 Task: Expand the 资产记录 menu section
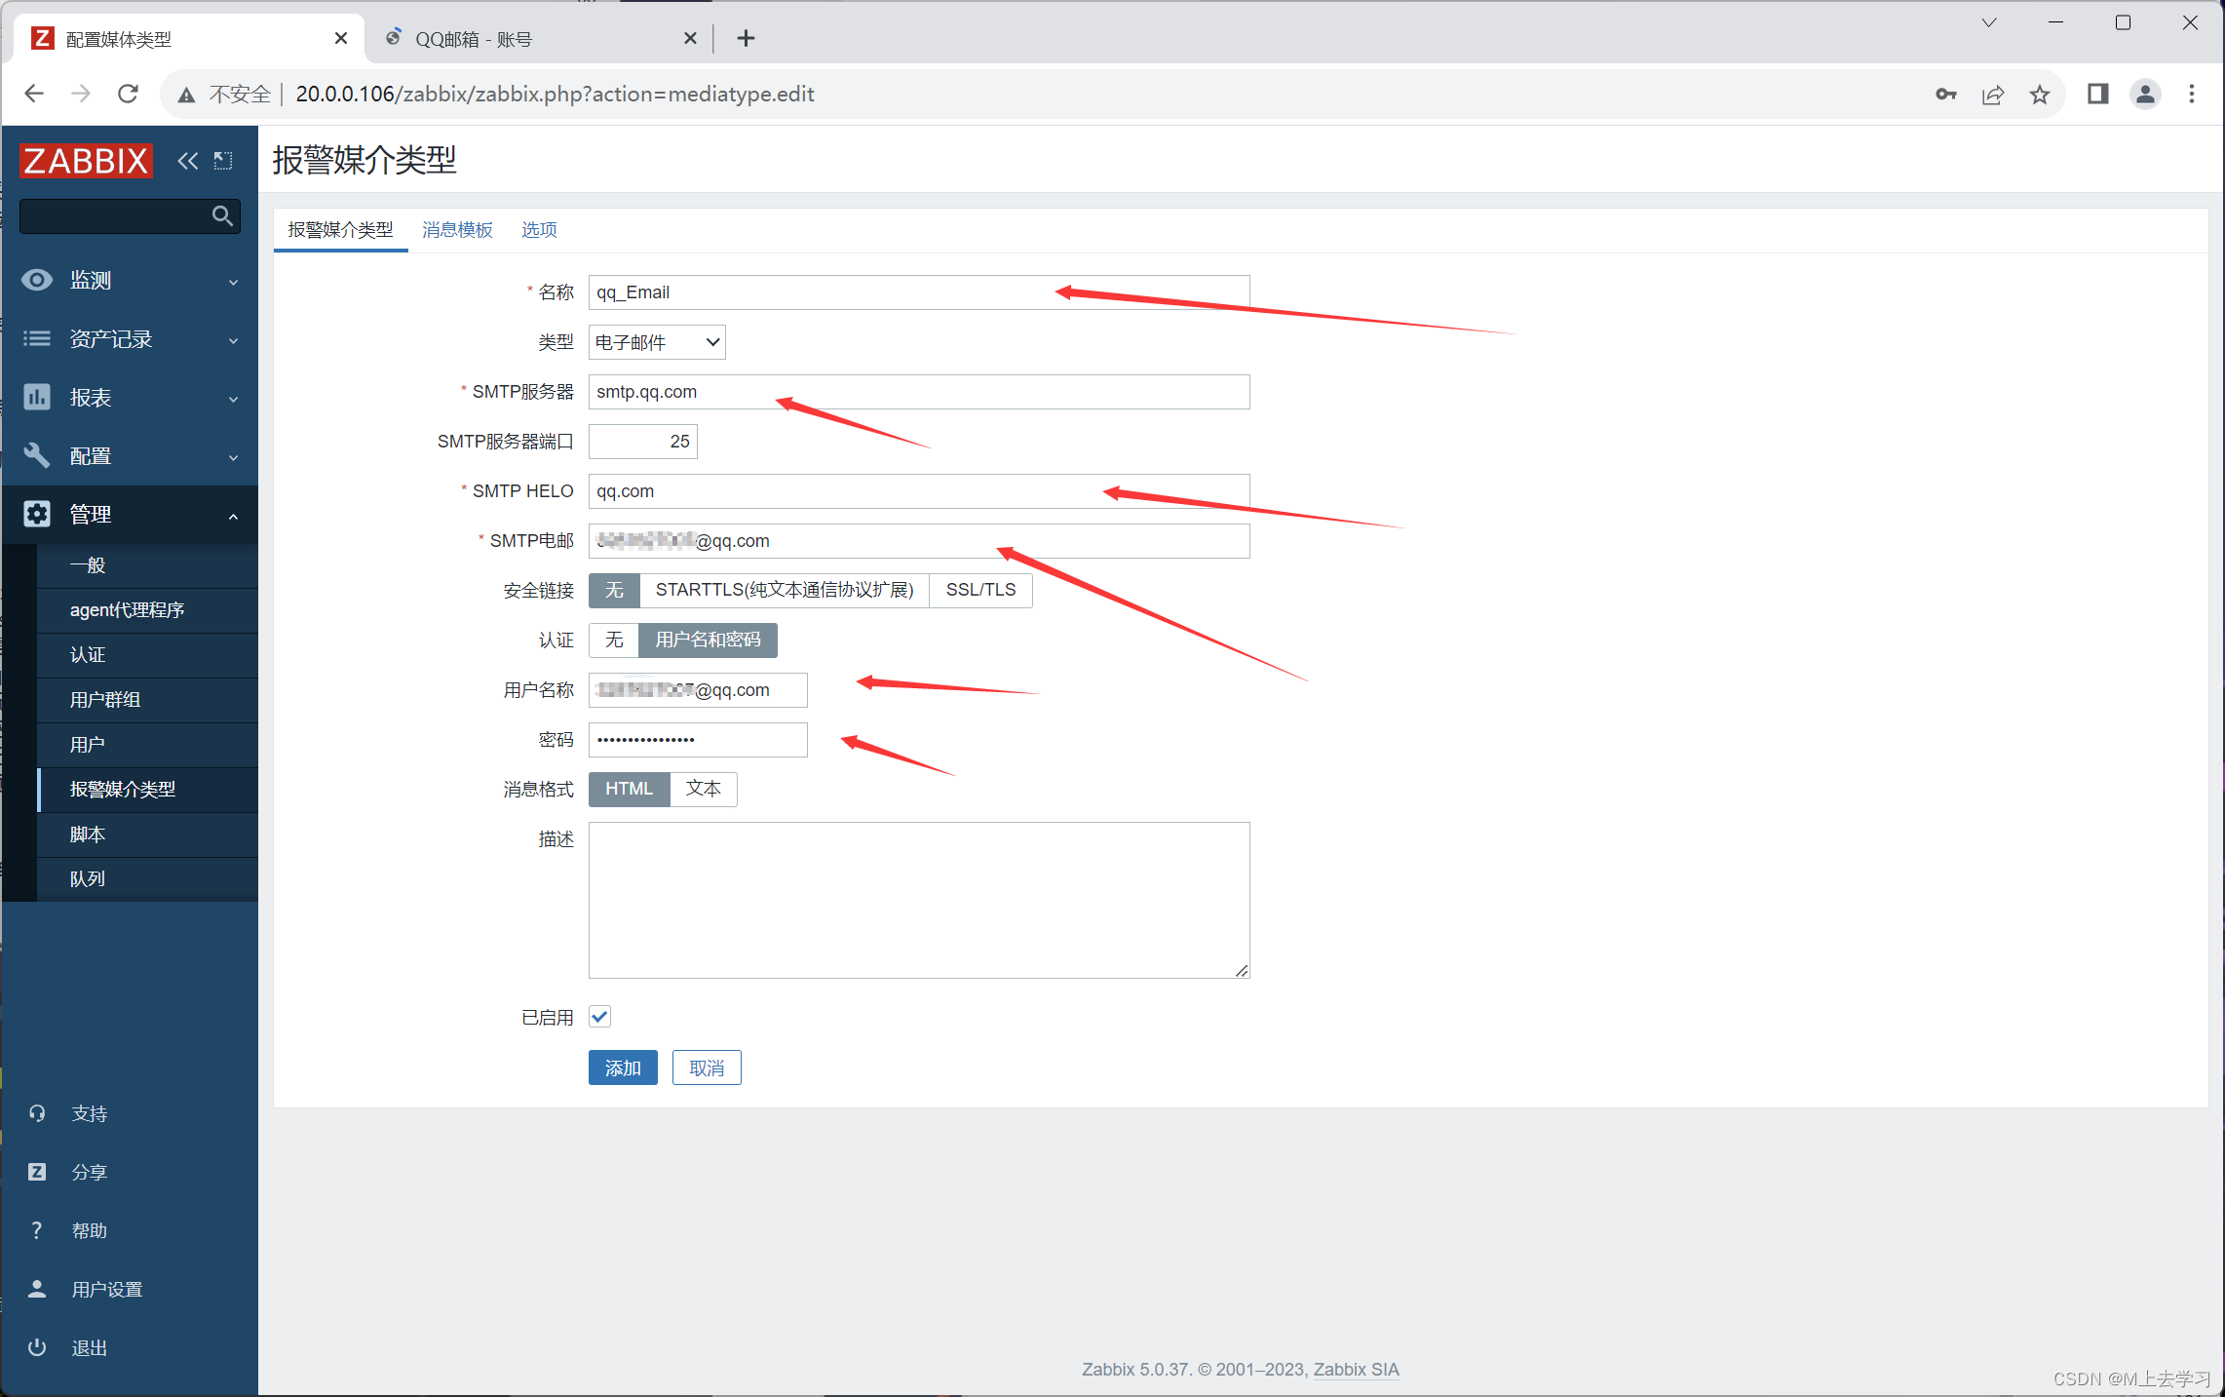coord(233,341)
